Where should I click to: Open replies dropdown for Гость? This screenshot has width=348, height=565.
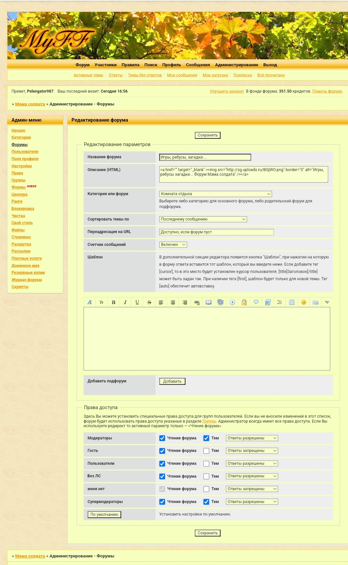(252, 451)
